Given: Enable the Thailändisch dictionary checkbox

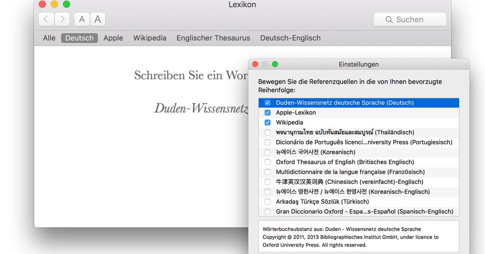Looking at the screenshot, I should (x=268, y=132).
